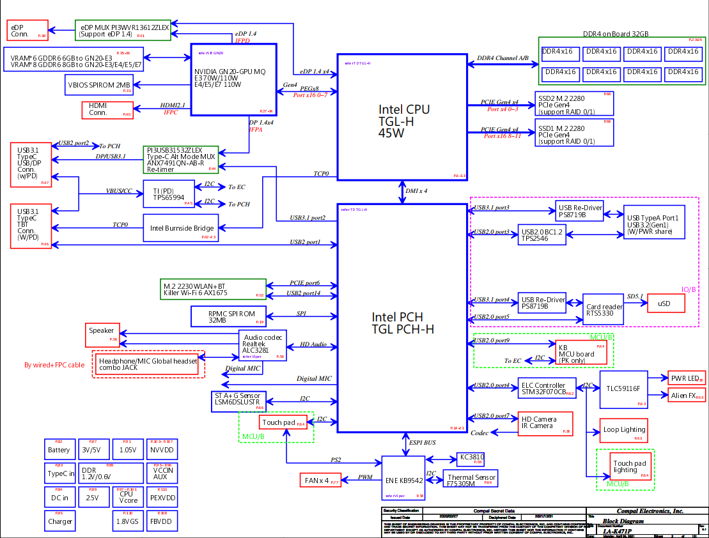The height and width of the screenshot is (538, 709).
Task: Click the "2.5V" power block
Action: [x=93, y=497]
